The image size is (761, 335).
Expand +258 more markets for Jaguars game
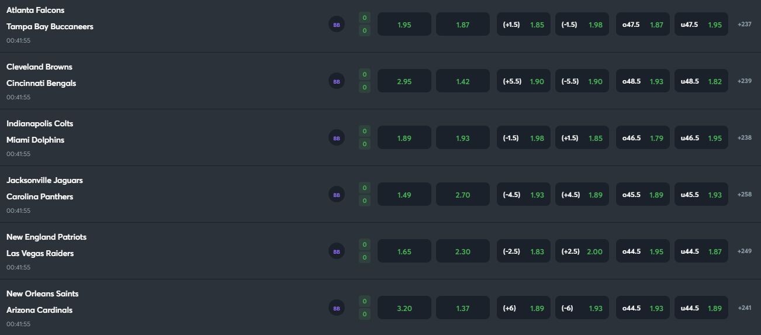(x=745, y=195)
